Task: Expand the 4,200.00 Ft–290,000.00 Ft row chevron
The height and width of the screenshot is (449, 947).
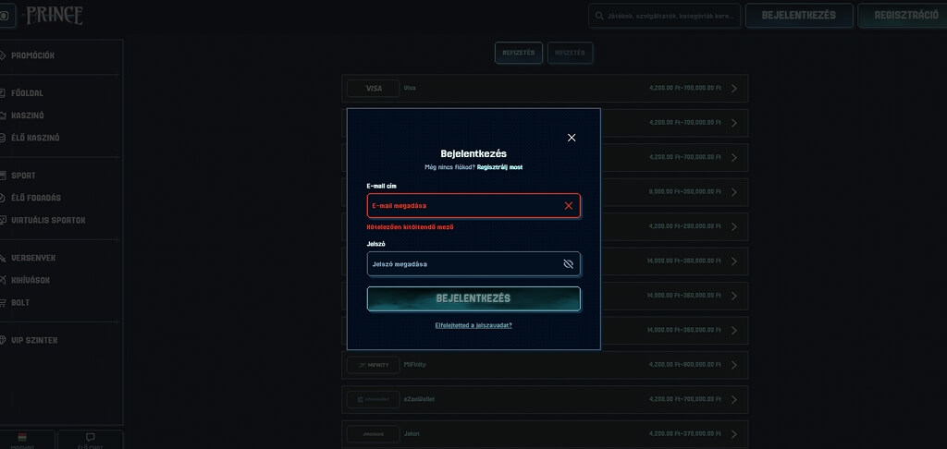Action: tap(733, 226)
